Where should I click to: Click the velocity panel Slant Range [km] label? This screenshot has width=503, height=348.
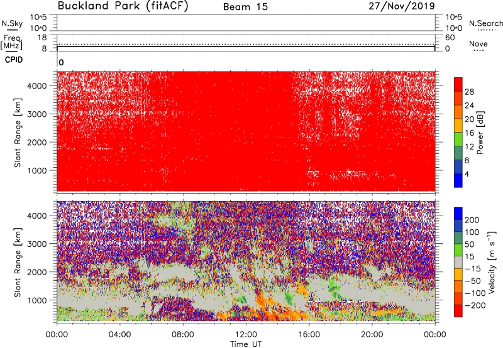click(x=18, y=262)
